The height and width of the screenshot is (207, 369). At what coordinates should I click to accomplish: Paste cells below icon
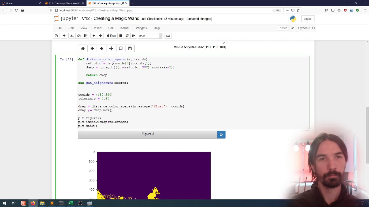[x=86, y=36]
